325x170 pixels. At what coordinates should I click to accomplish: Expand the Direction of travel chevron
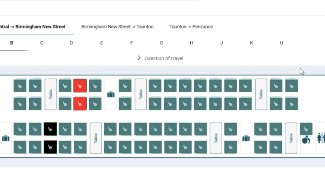139,58
